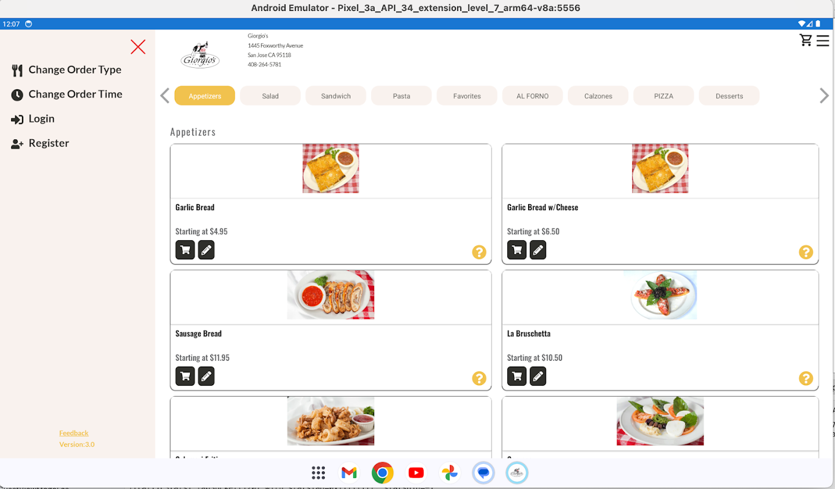Add Garlic Bread w/Cheese to cart
The width and height of the screenshot is (835, 489).
(517, 250)
